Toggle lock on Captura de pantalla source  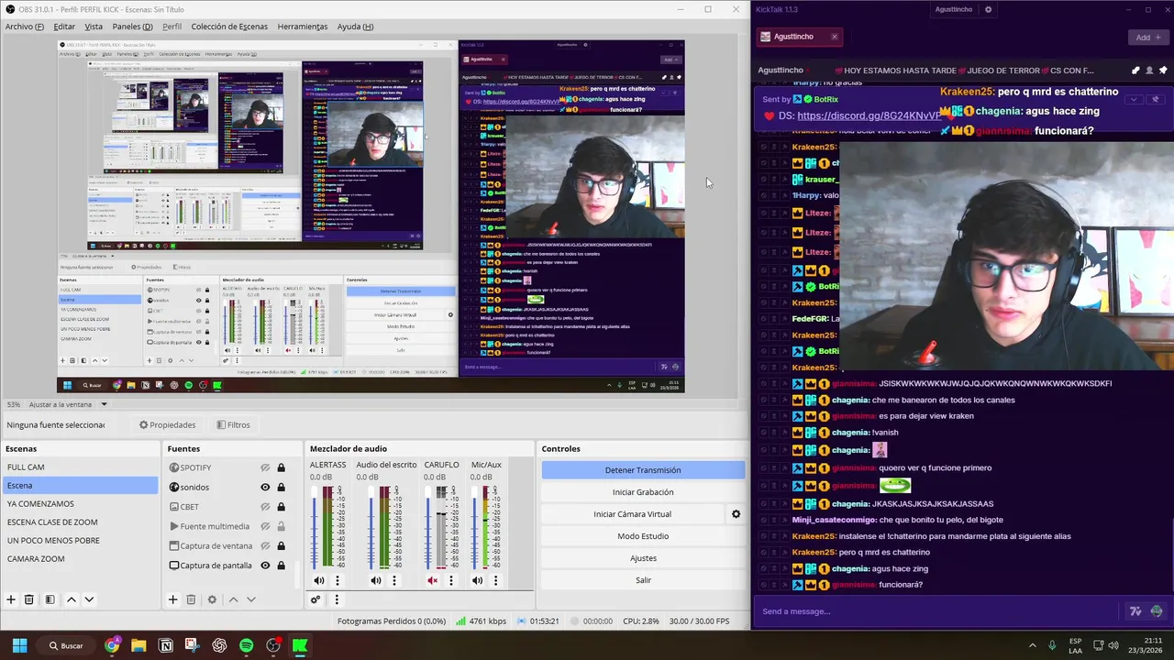point(281,566)
